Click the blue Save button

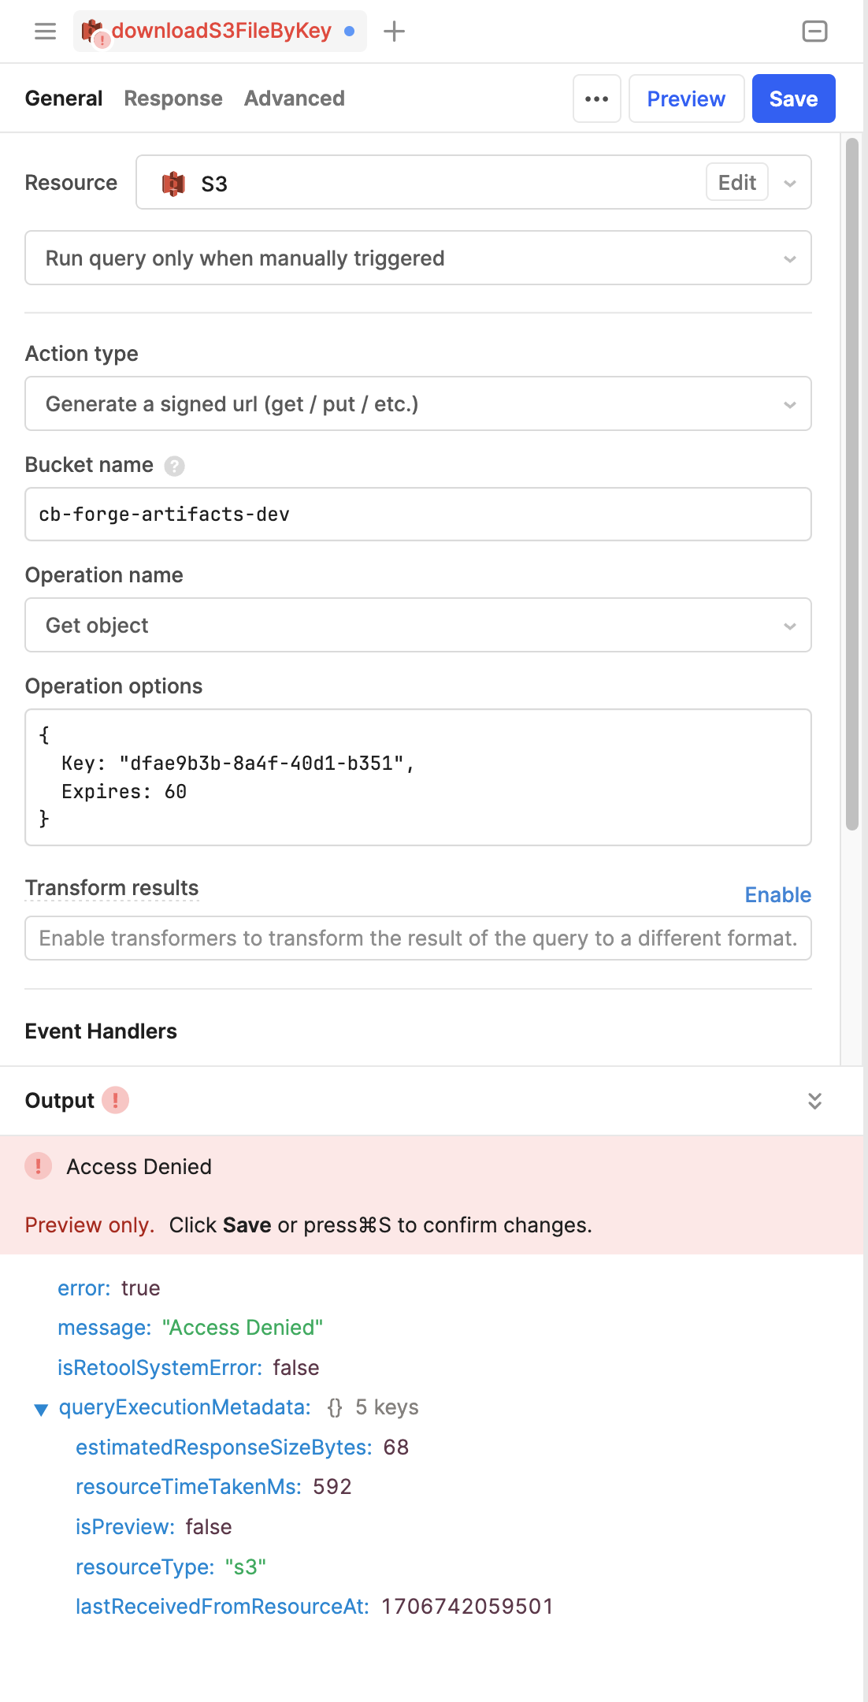pos(793,99)
